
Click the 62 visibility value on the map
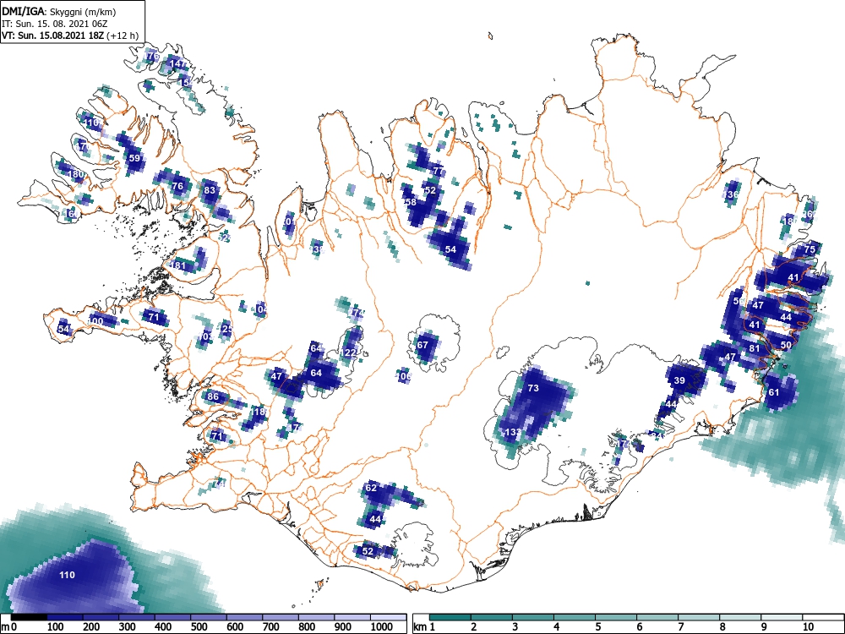point(371,488)
